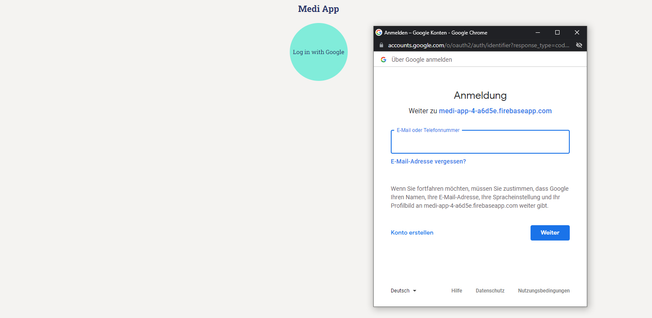Minimize the Google sign-in popup window
652x318 pixels.
(538, 32)
